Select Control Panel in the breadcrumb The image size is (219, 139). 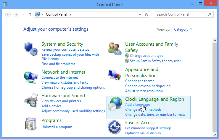(x=57, y=14)
